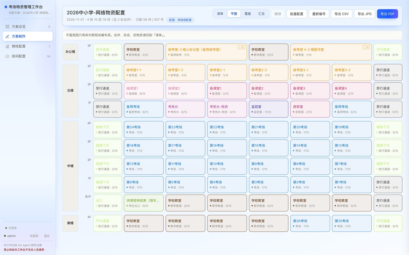Click the 撤销 button

tap(278, 14)
